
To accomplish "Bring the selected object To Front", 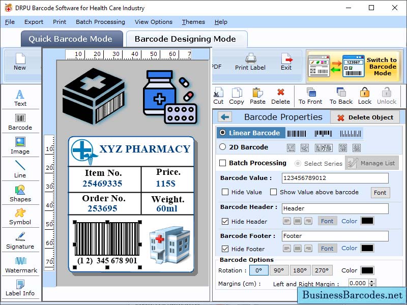I will point(311,95).
